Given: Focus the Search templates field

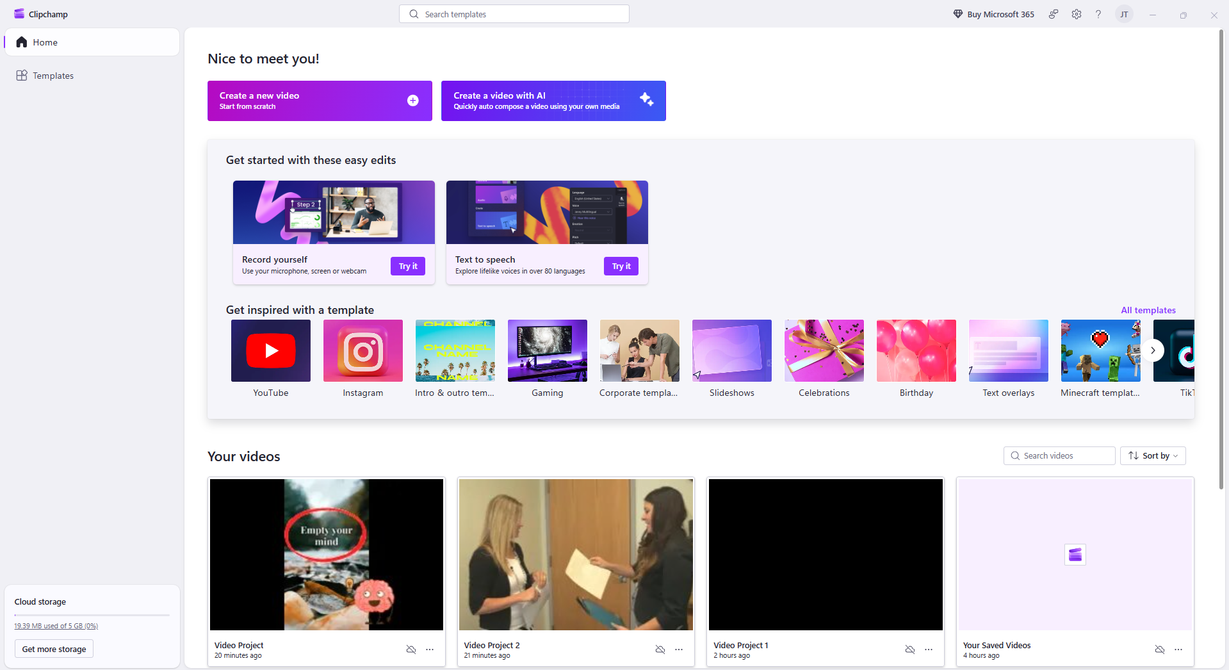Looking at the screenshot, I should (x=514, y=14).
